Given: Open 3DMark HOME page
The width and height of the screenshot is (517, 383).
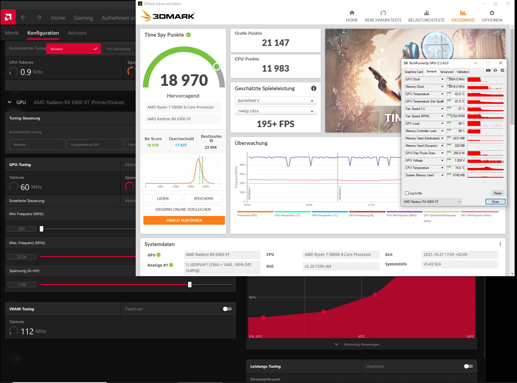Looking at the screenshot, I should point(352,16).
